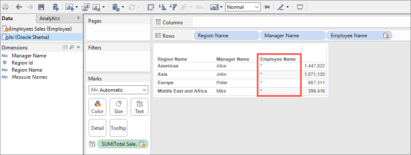
Task: Click the value 1,447,022
Action: click(x=314, y=66)
